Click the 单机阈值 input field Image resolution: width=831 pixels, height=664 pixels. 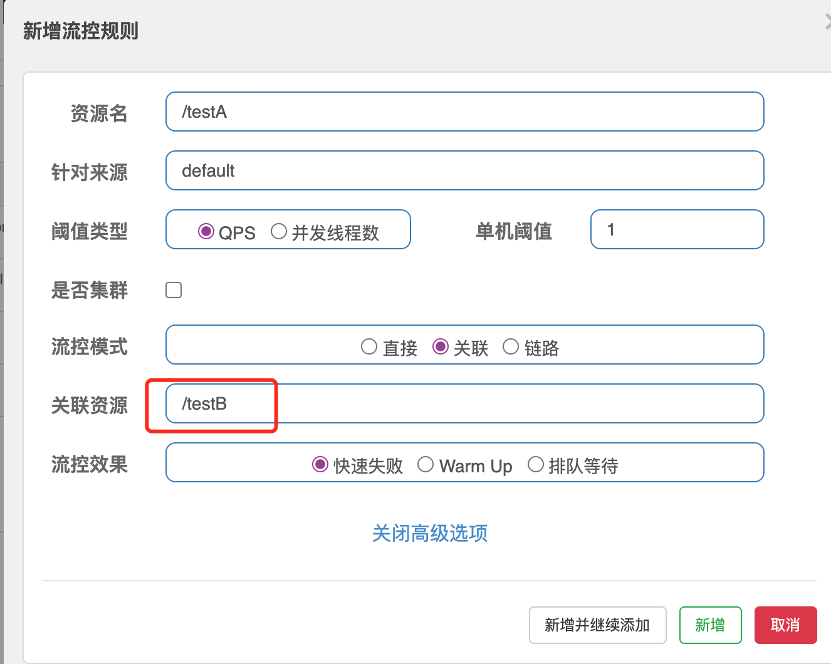point(677,229)
